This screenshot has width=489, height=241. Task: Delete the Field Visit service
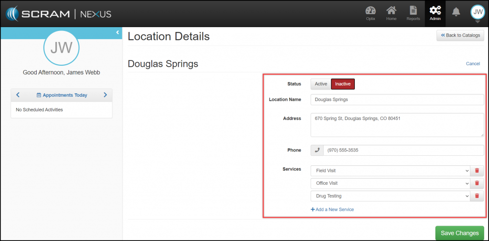(x=477, y=171)
